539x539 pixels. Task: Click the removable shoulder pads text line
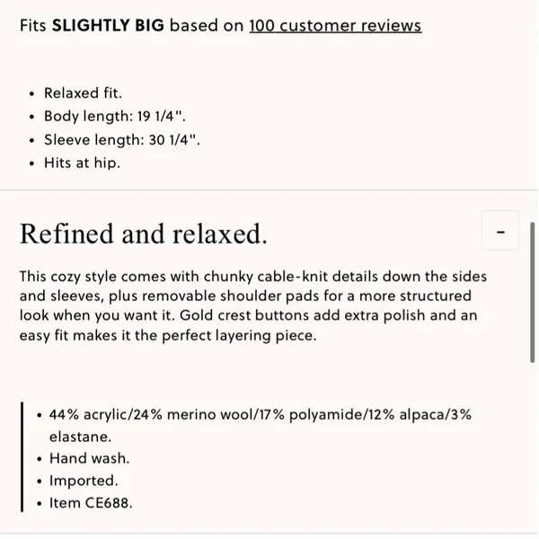tap(245, 296)
